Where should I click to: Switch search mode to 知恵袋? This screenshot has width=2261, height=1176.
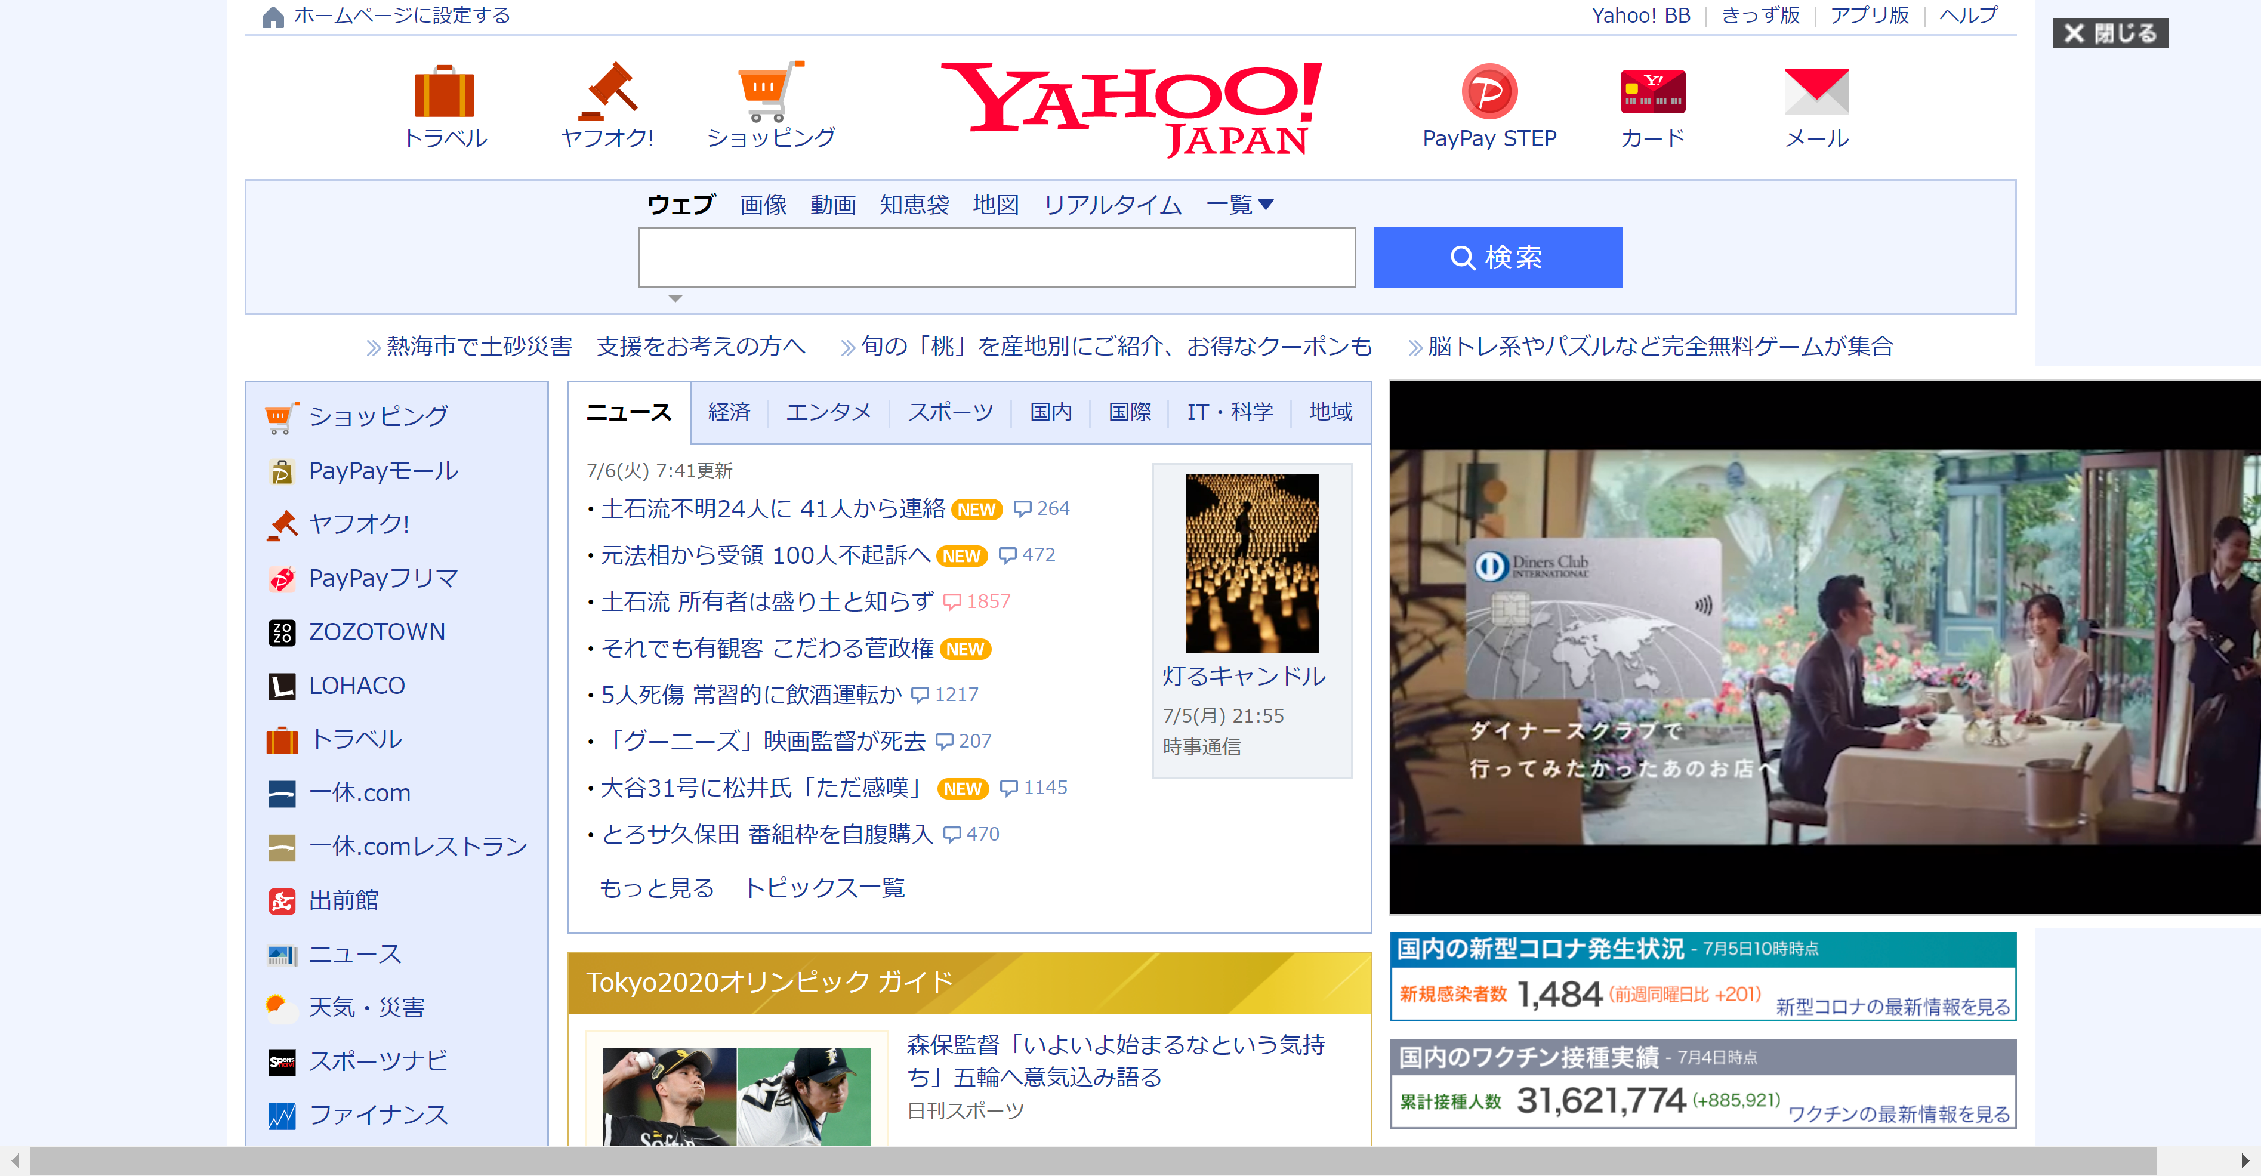pyautogui.click(x=915, y=205)
